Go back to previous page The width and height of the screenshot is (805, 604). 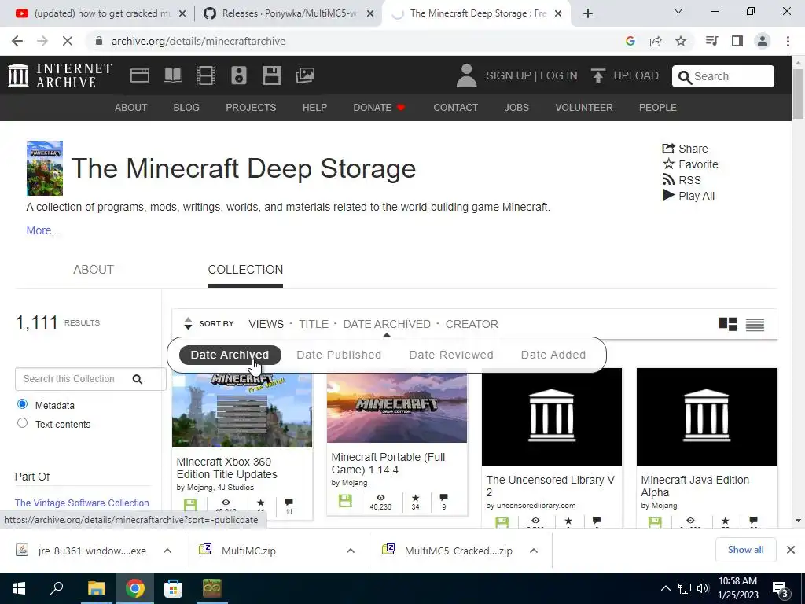tap(17, 41)
